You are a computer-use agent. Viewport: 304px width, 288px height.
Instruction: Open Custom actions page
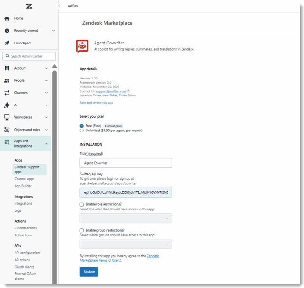[x=26, y=228]
